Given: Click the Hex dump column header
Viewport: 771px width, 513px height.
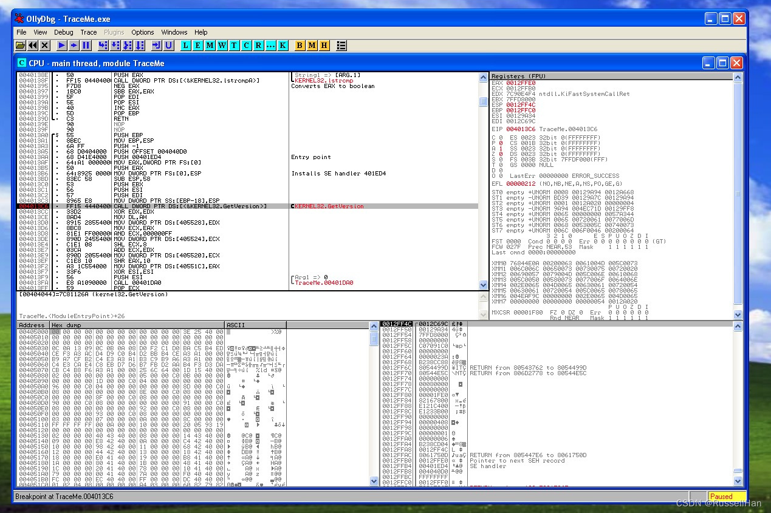Looking at the screenshot, I should click(137, 325).
